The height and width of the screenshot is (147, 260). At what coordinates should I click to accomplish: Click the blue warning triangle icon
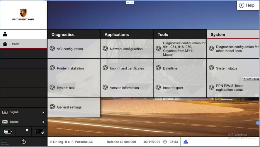[186, 142]
